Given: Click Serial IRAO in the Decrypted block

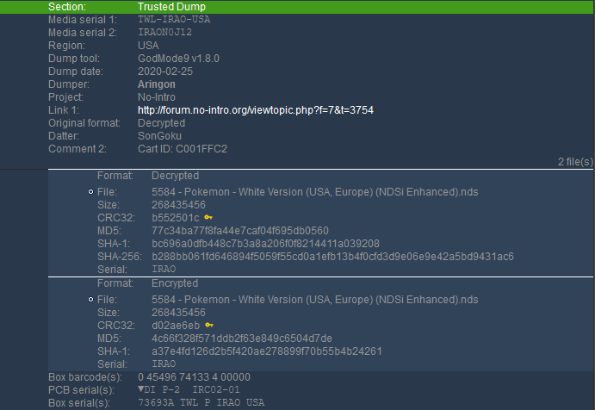Looking at the screenshot, I should 164,269.
